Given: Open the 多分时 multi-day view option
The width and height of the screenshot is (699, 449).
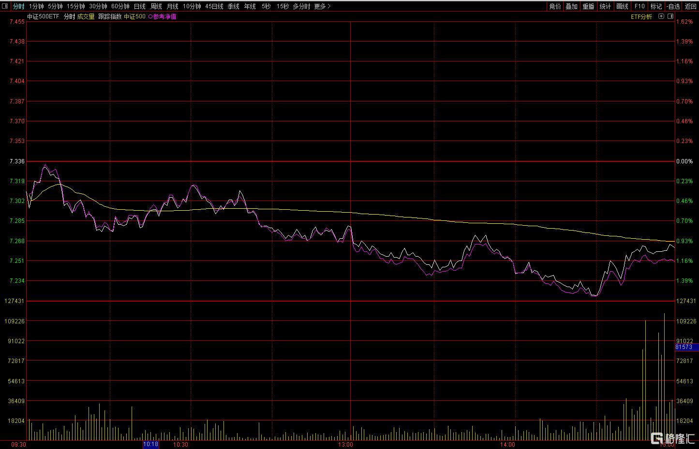Looking at the screenshot, I should pos(301,6).
